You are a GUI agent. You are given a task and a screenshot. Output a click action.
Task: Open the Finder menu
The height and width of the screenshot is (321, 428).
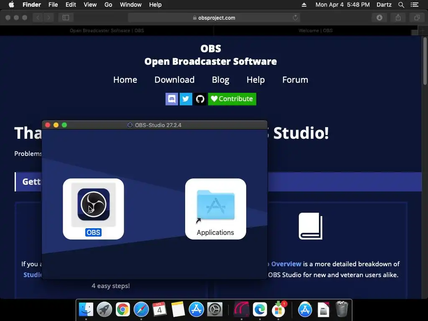(x=32, y=5)
